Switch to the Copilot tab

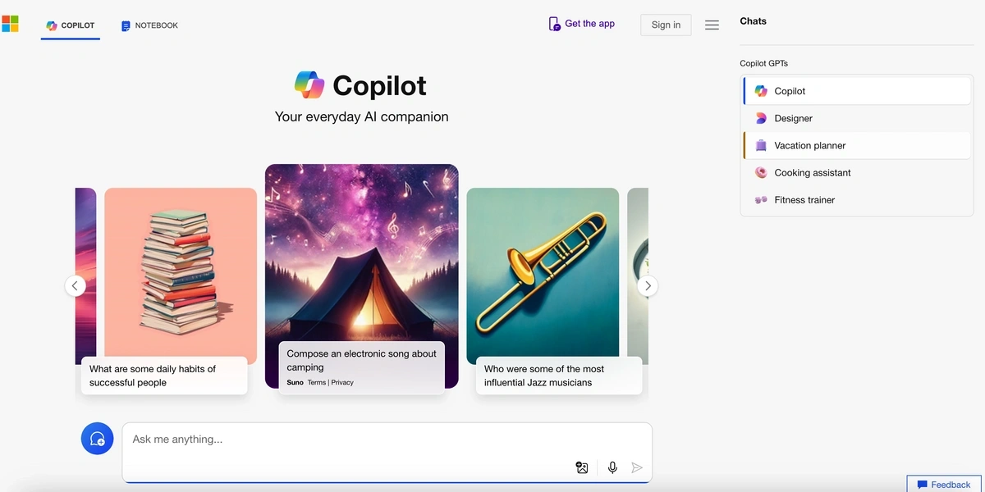pos(71,25)
